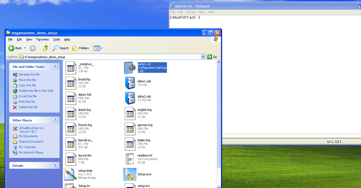
Task: Open My Computer link
Action: [27, 147]
